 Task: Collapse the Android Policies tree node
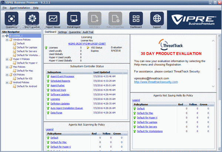click(x=7, y=82)
